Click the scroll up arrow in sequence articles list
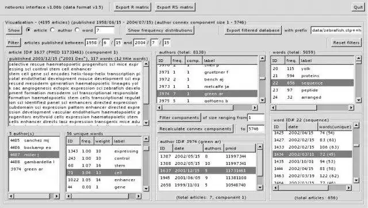The image size is (368, 208). pos(356,125)
